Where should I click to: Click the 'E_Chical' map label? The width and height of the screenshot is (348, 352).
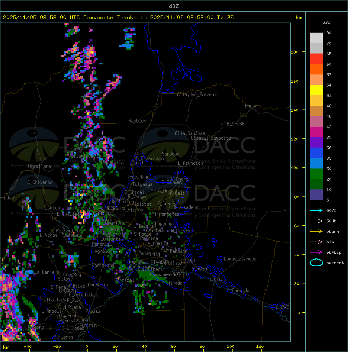(x=134, y=192)
